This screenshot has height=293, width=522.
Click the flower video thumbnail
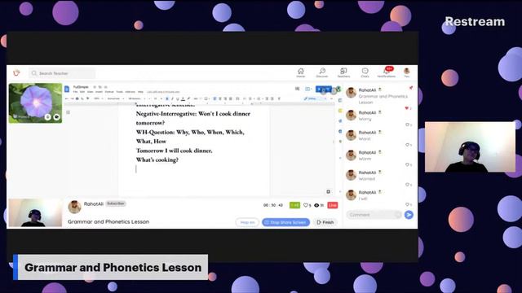tap(35, 103)
